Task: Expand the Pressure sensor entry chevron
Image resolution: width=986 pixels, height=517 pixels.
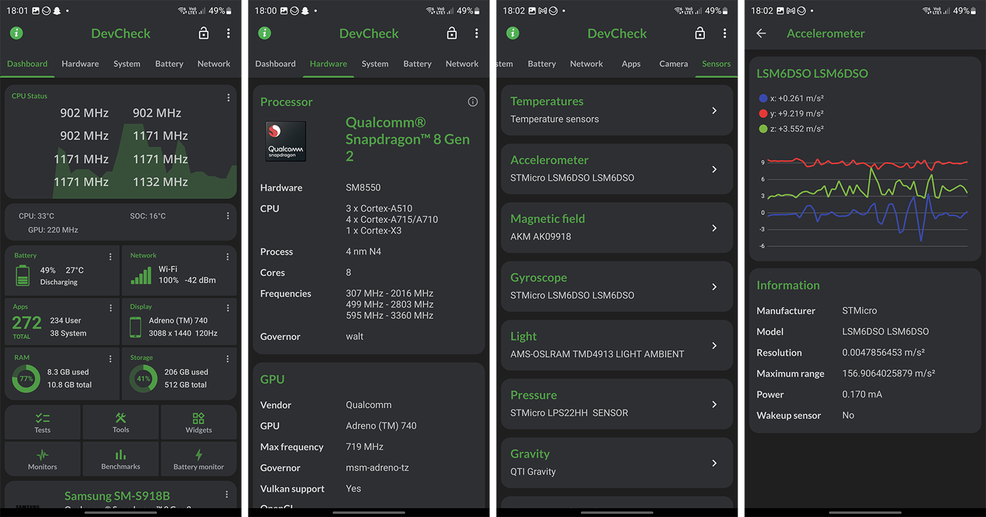Action: click(x=714, y=404)
